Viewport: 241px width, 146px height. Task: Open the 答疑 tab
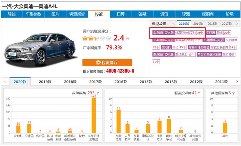(x=143, y=14)
